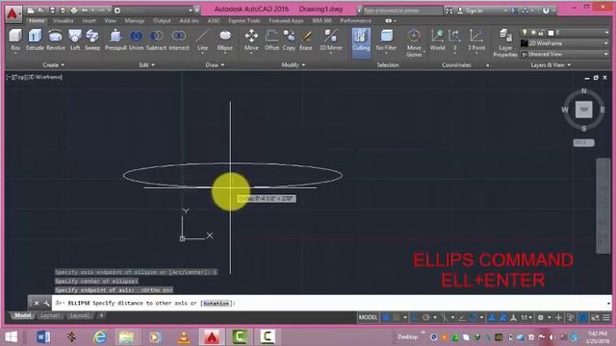Close the command line with X button
Viewport: 616px width, 346px height.
coord(37,304)
